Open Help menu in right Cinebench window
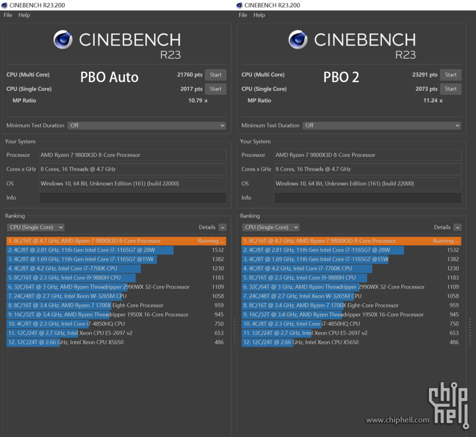The image size is (476, 437). pos(259,15)
